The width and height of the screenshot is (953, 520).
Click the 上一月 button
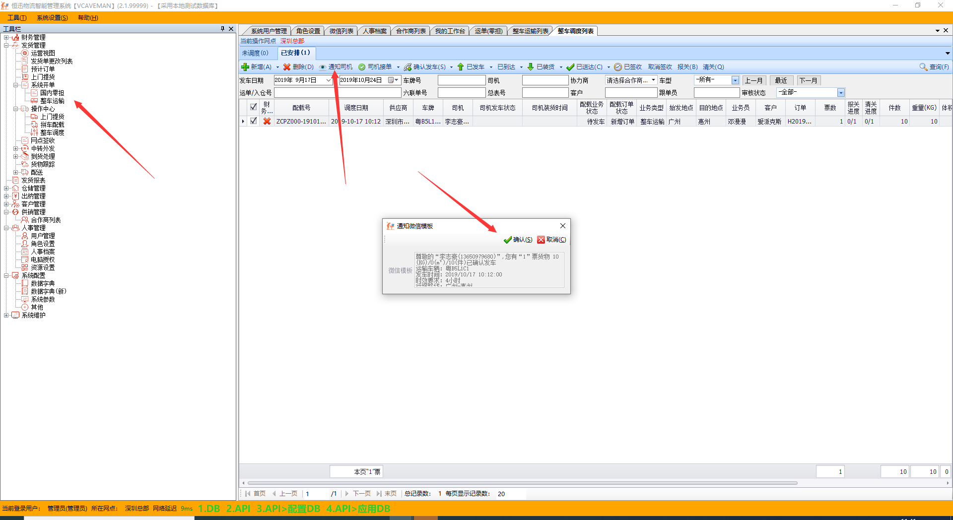click(x=753, y=80)
